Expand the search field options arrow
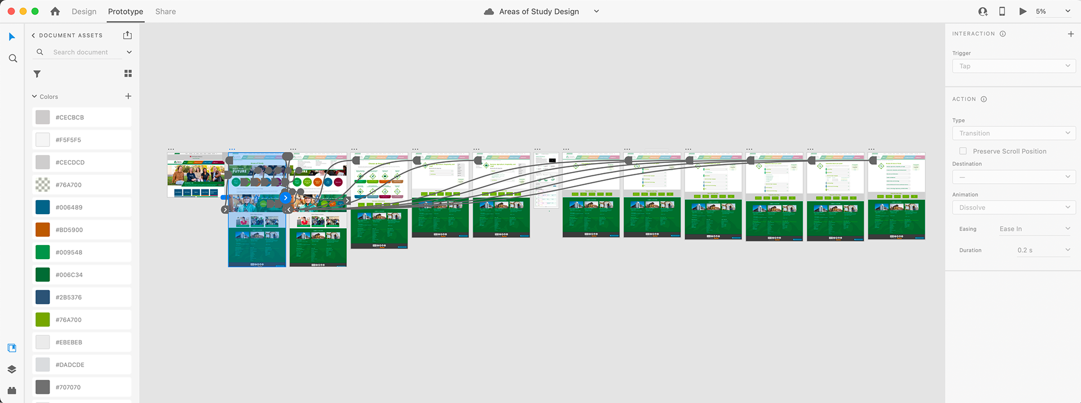Viewport: 1081px width, 403px height. [x=129, y=52]
